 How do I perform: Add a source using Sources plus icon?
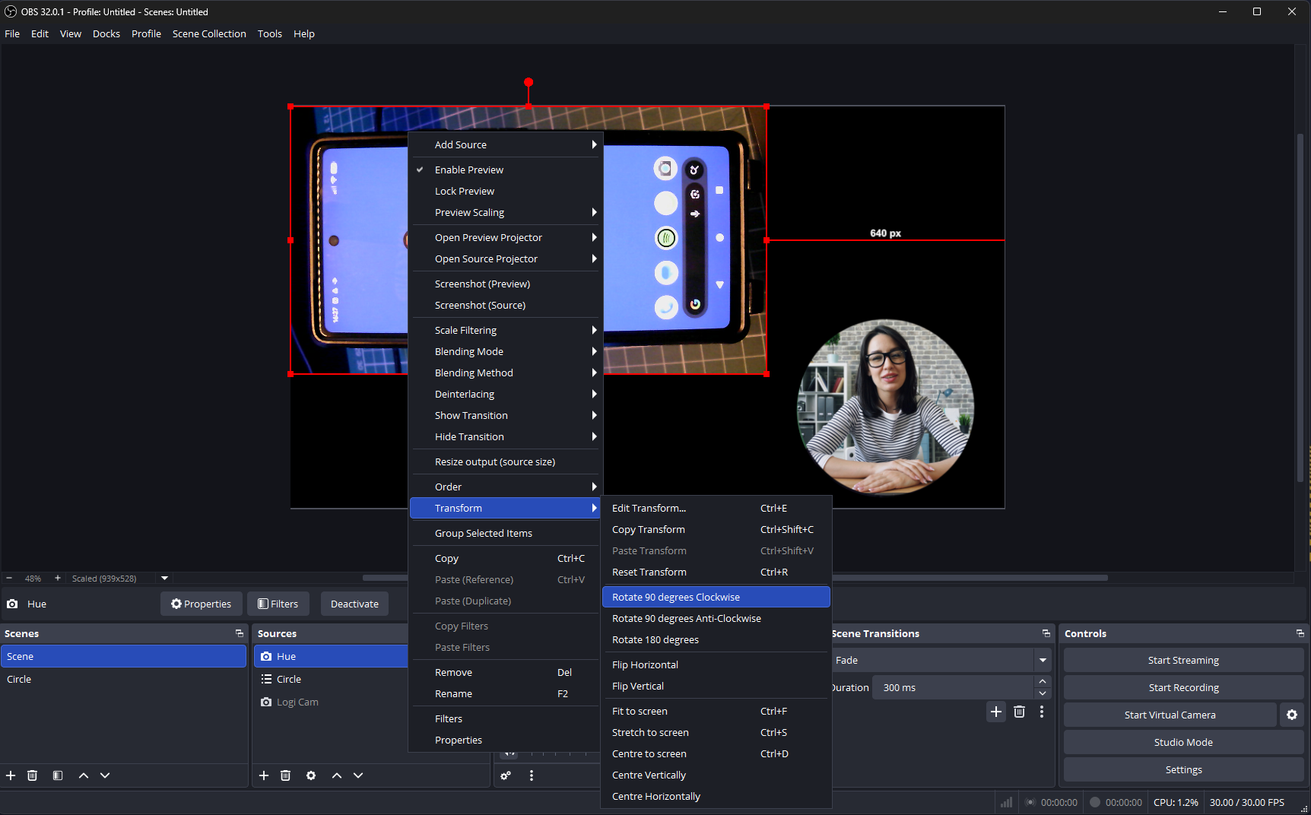point(264,775)
